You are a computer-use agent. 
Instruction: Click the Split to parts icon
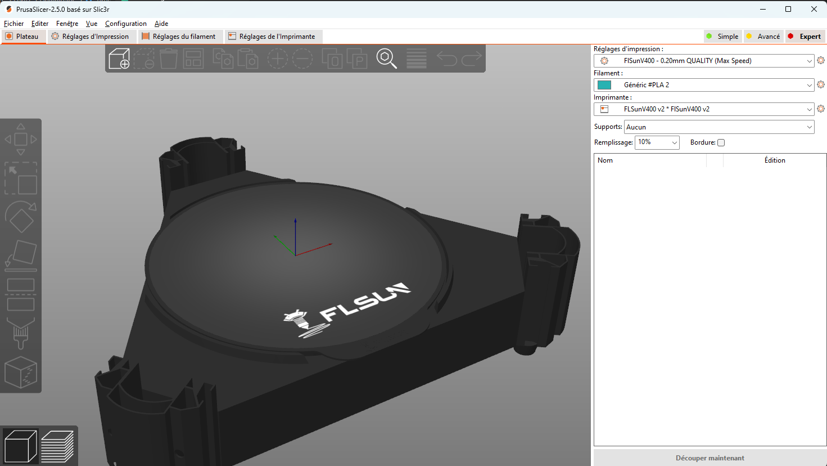coord(356,59)
